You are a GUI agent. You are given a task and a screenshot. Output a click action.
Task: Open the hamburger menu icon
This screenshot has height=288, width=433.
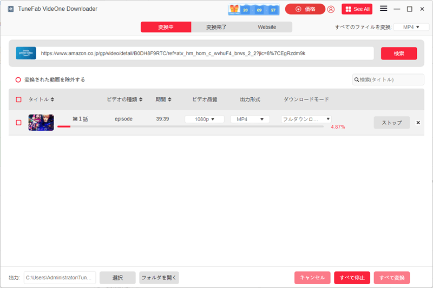[x=383, y=9]
